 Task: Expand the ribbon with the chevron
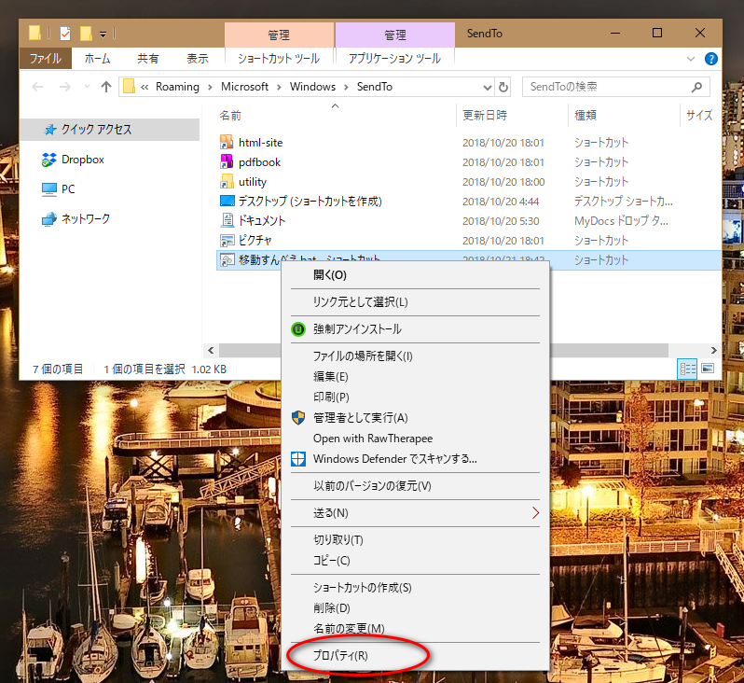click(x=691, y=58)
